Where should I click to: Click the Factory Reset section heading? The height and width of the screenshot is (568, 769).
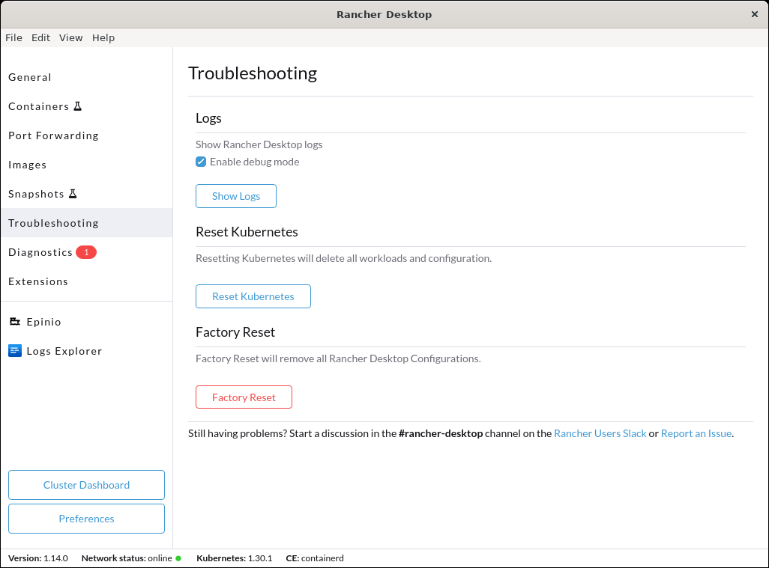pyautogui.click(x=235, y=332)
